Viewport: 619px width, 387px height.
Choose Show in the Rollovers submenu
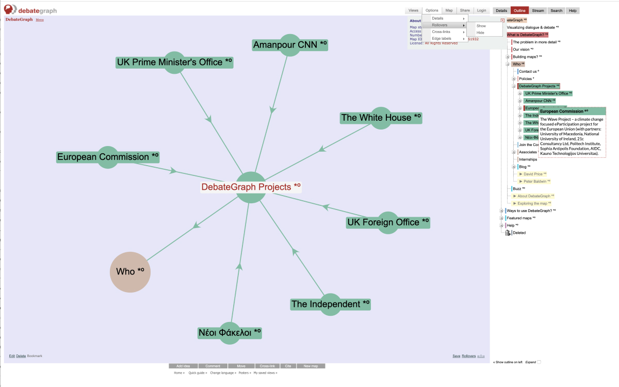tap(481, 26)
